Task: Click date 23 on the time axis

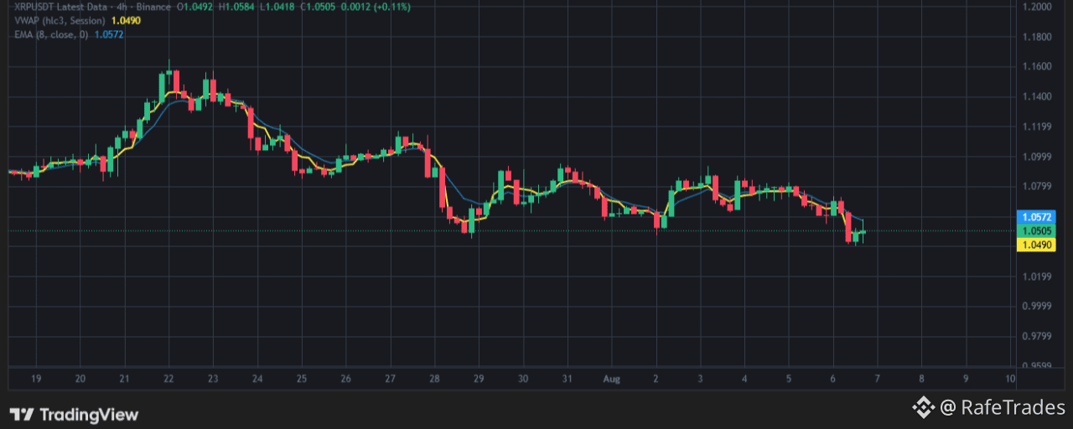Action: click(x=213, y=379)
